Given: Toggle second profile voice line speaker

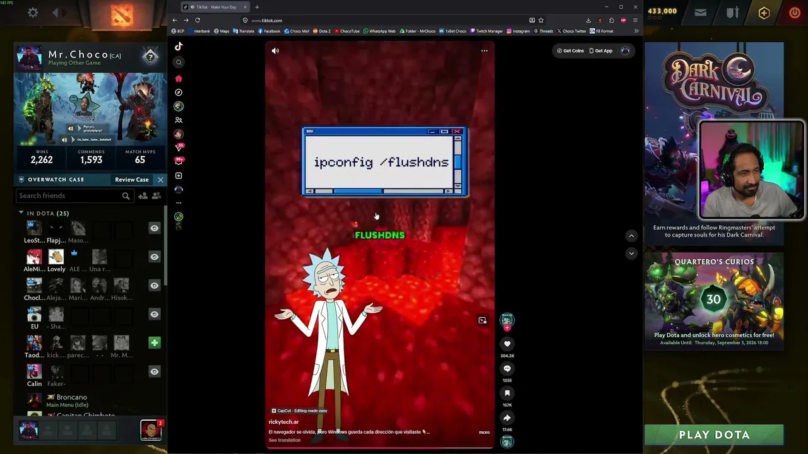Looking at the screenshot, I should pos(64,139).
